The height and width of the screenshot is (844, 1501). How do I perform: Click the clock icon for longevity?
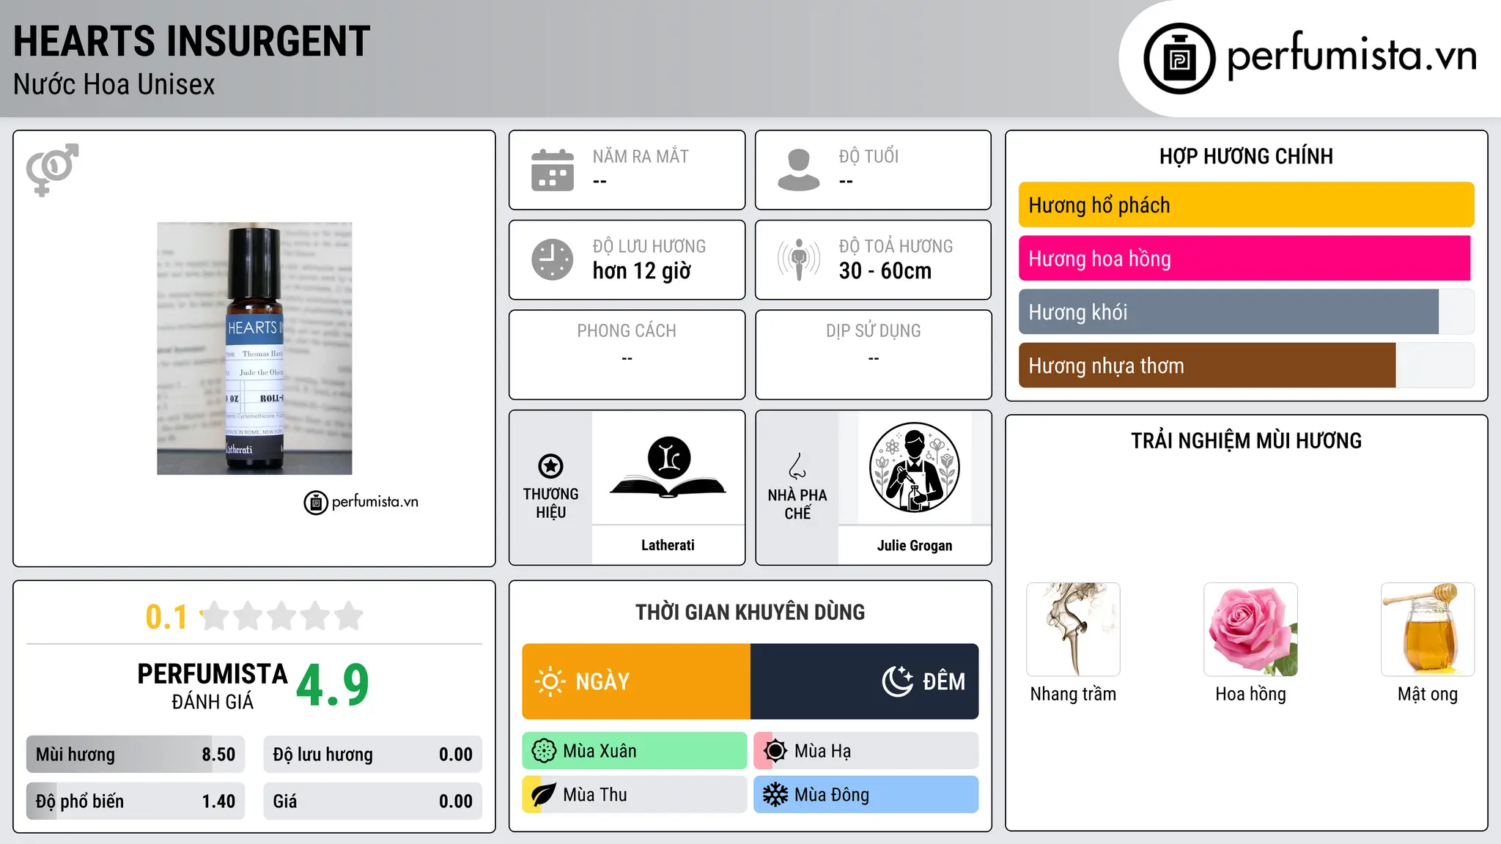pos(553,259)
